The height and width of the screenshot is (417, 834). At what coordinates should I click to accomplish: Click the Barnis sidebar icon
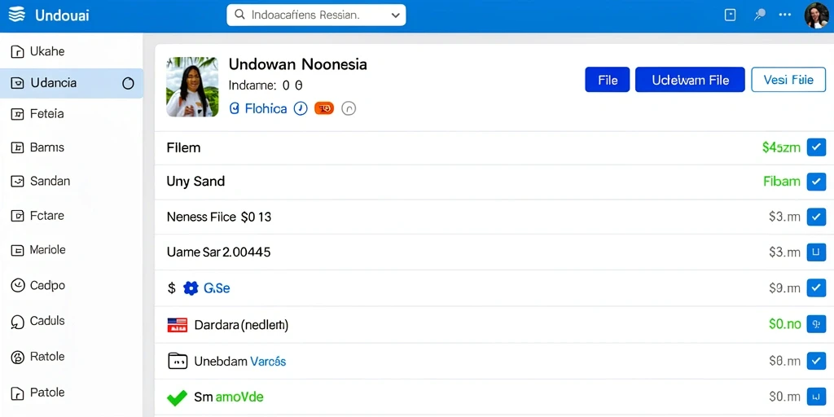click(x=18, y=148)
